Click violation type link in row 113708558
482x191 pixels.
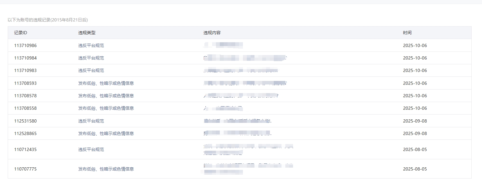[106, 108]
